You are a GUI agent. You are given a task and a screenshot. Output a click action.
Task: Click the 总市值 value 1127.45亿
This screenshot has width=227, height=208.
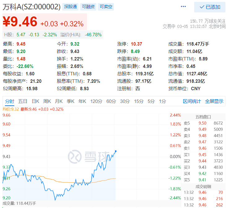pyautogui.click(x=197, y=74)
